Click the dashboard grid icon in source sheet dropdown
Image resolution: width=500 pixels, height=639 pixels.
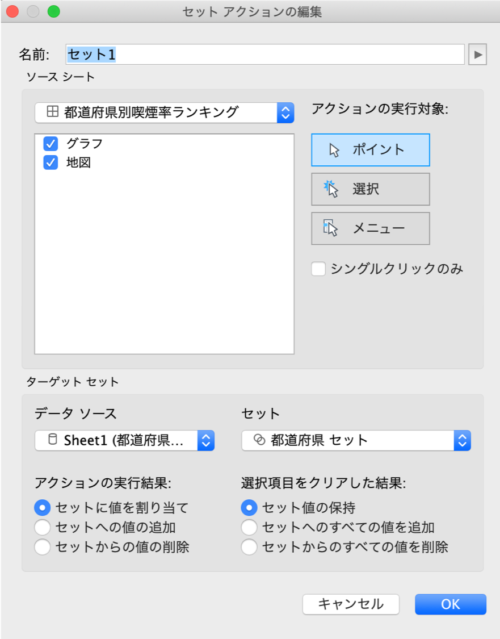click(52, 112)
